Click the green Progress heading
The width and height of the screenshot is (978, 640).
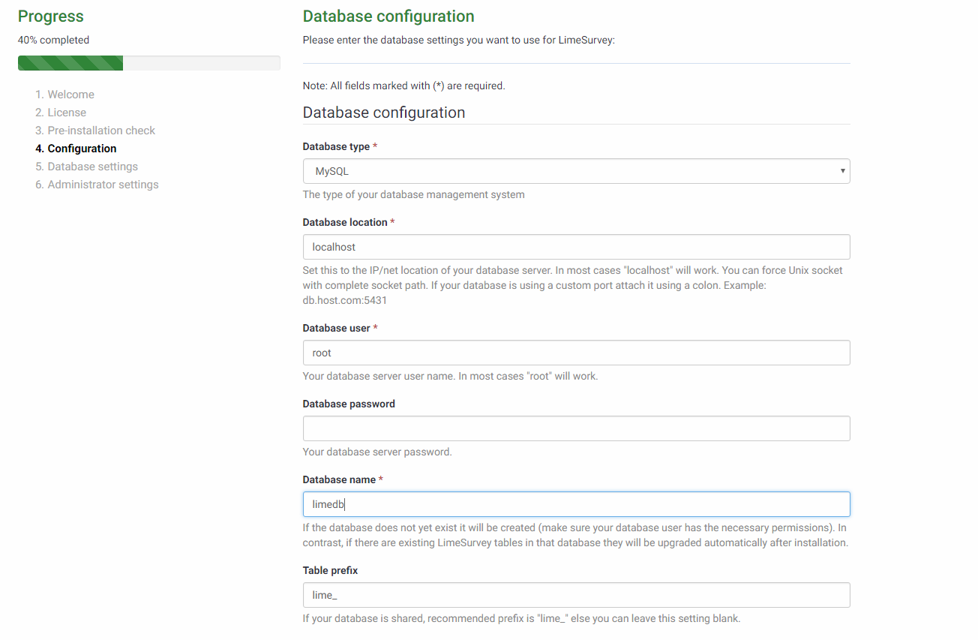(x=51, y=17)
